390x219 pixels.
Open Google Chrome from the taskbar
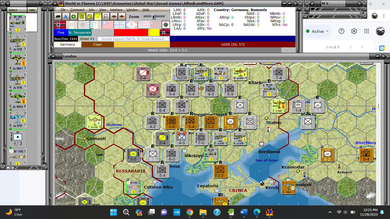click(x=190, y=212)
